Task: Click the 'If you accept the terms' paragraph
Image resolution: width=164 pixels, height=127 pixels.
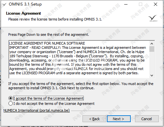Action: click(81, 86)
